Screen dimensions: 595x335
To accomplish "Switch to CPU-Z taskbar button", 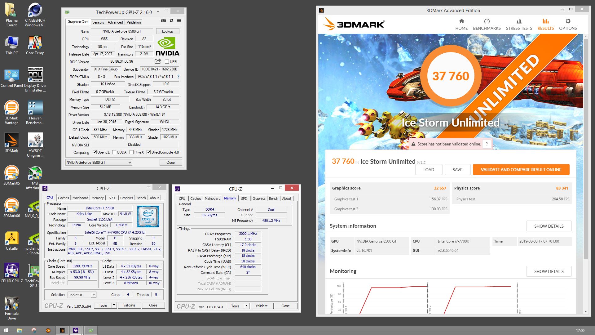I will click(x=76, y=331).
